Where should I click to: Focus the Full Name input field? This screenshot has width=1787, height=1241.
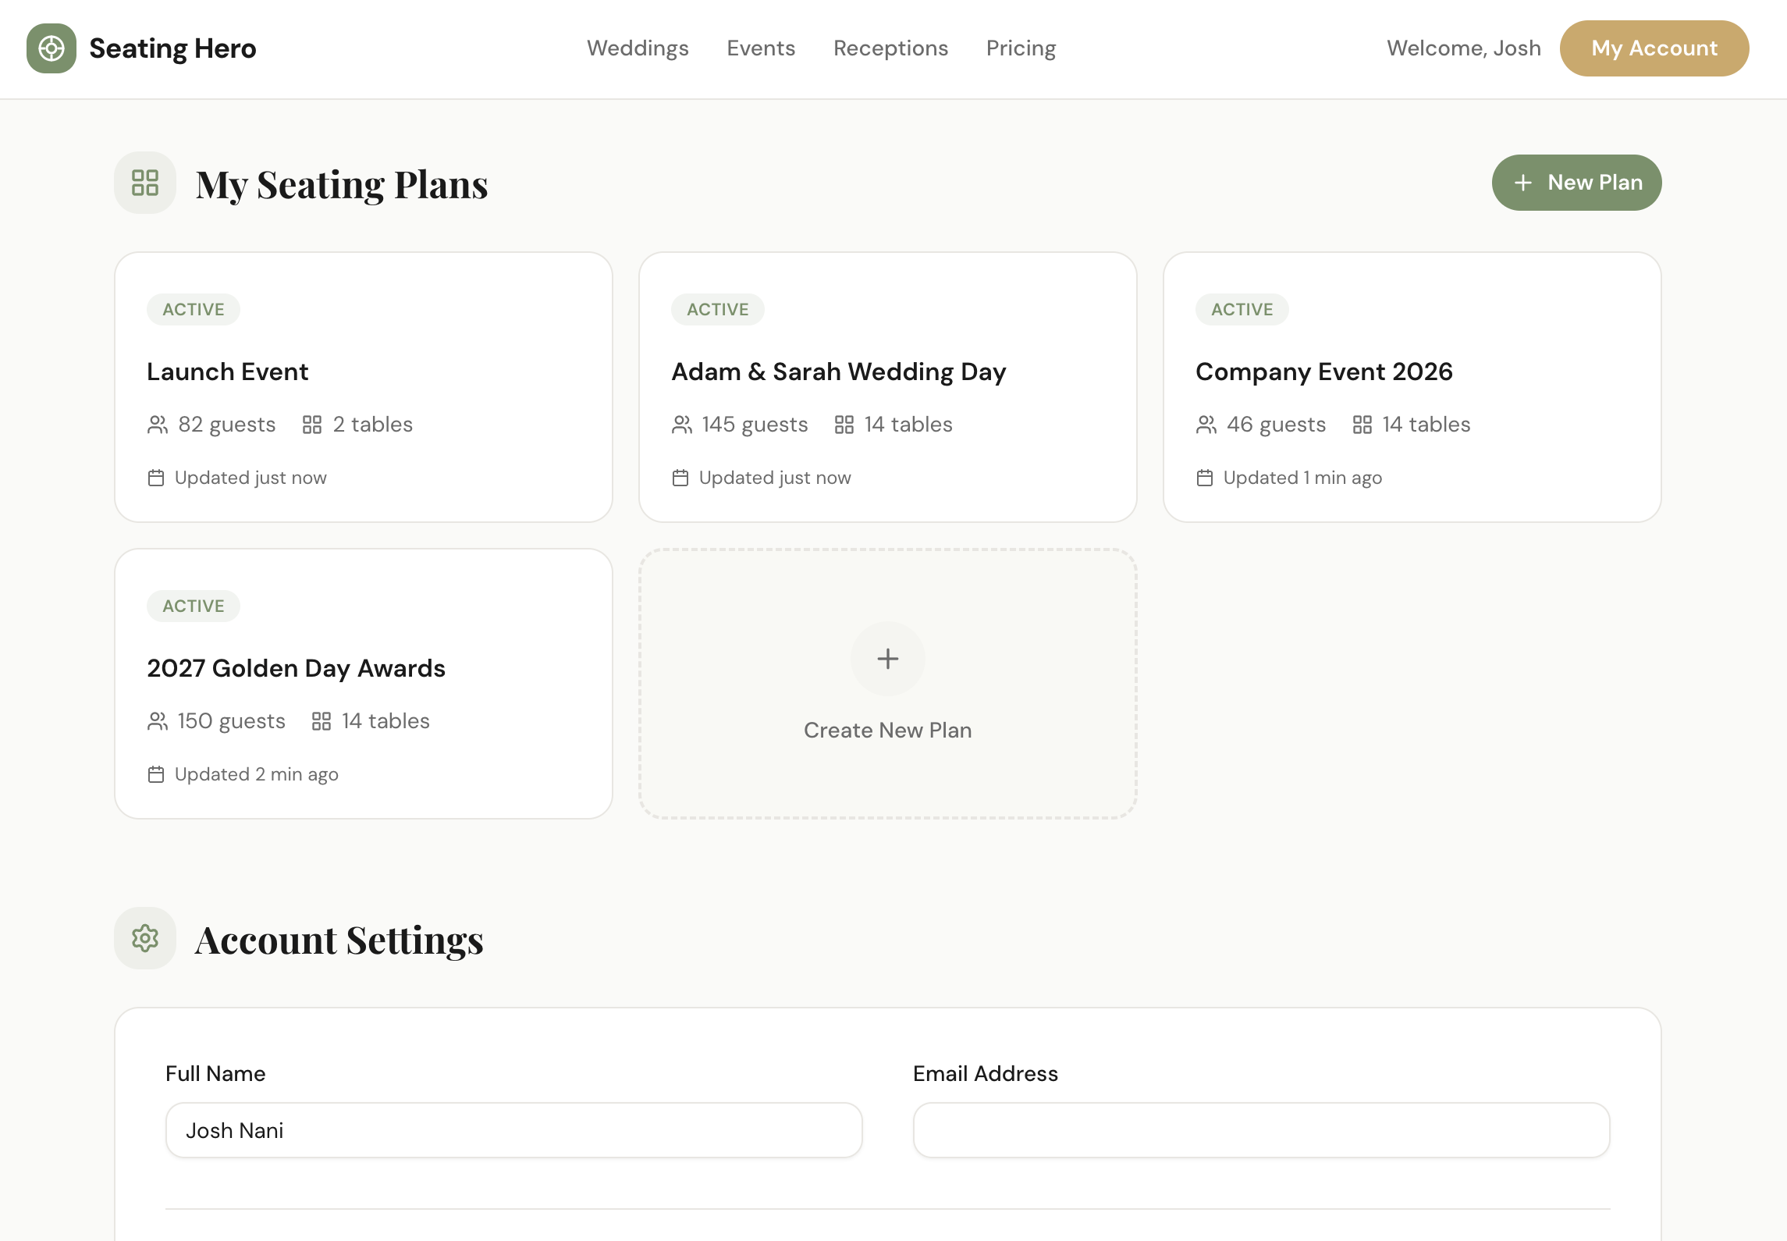tap(514, 1130)
